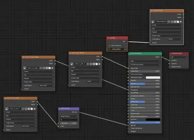Toggle fake user shield in selected texture node
Image resolution: width=194 pixels, height=140 pixels.
(x=172, y=22)
